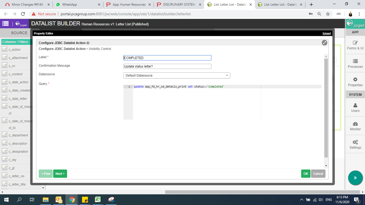Open Chrome's three-dot menu
This screenshot has height=205, width=365.
pos(359,14)
